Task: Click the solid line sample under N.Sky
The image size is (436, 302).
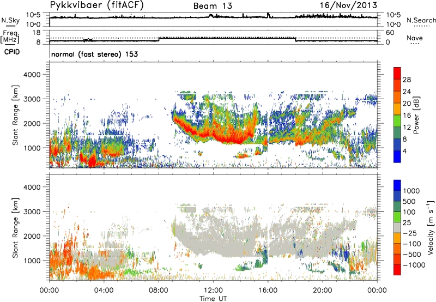Action: point(10,26)
